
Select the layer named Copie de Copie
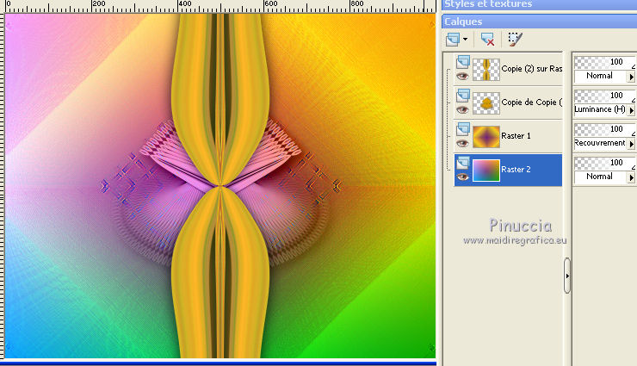tap(531, 102)
